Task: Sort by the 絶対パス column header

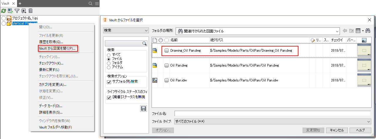Action: coord(217,40)
